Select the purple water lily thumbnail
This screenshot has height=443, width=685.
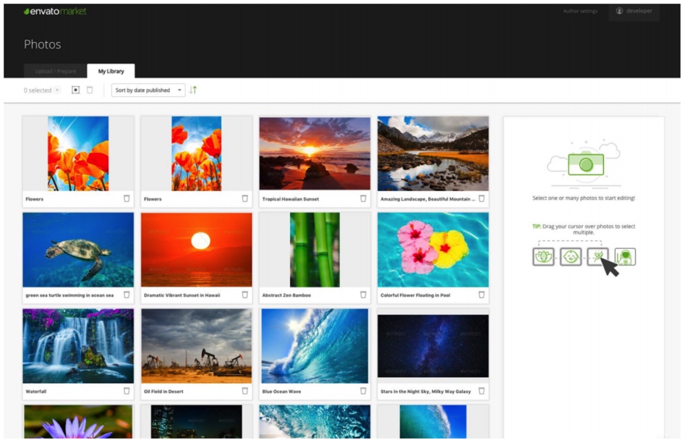[x=78, y=421]
